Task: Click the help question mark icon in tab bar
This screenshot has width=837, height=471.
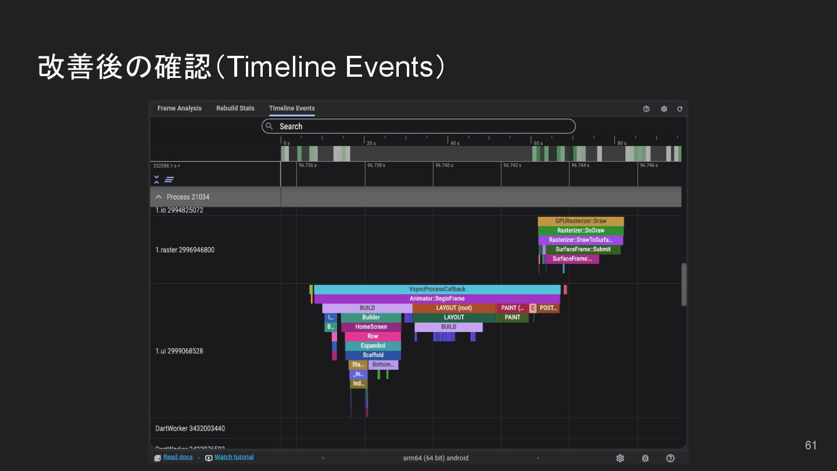Action: (646, 109)
